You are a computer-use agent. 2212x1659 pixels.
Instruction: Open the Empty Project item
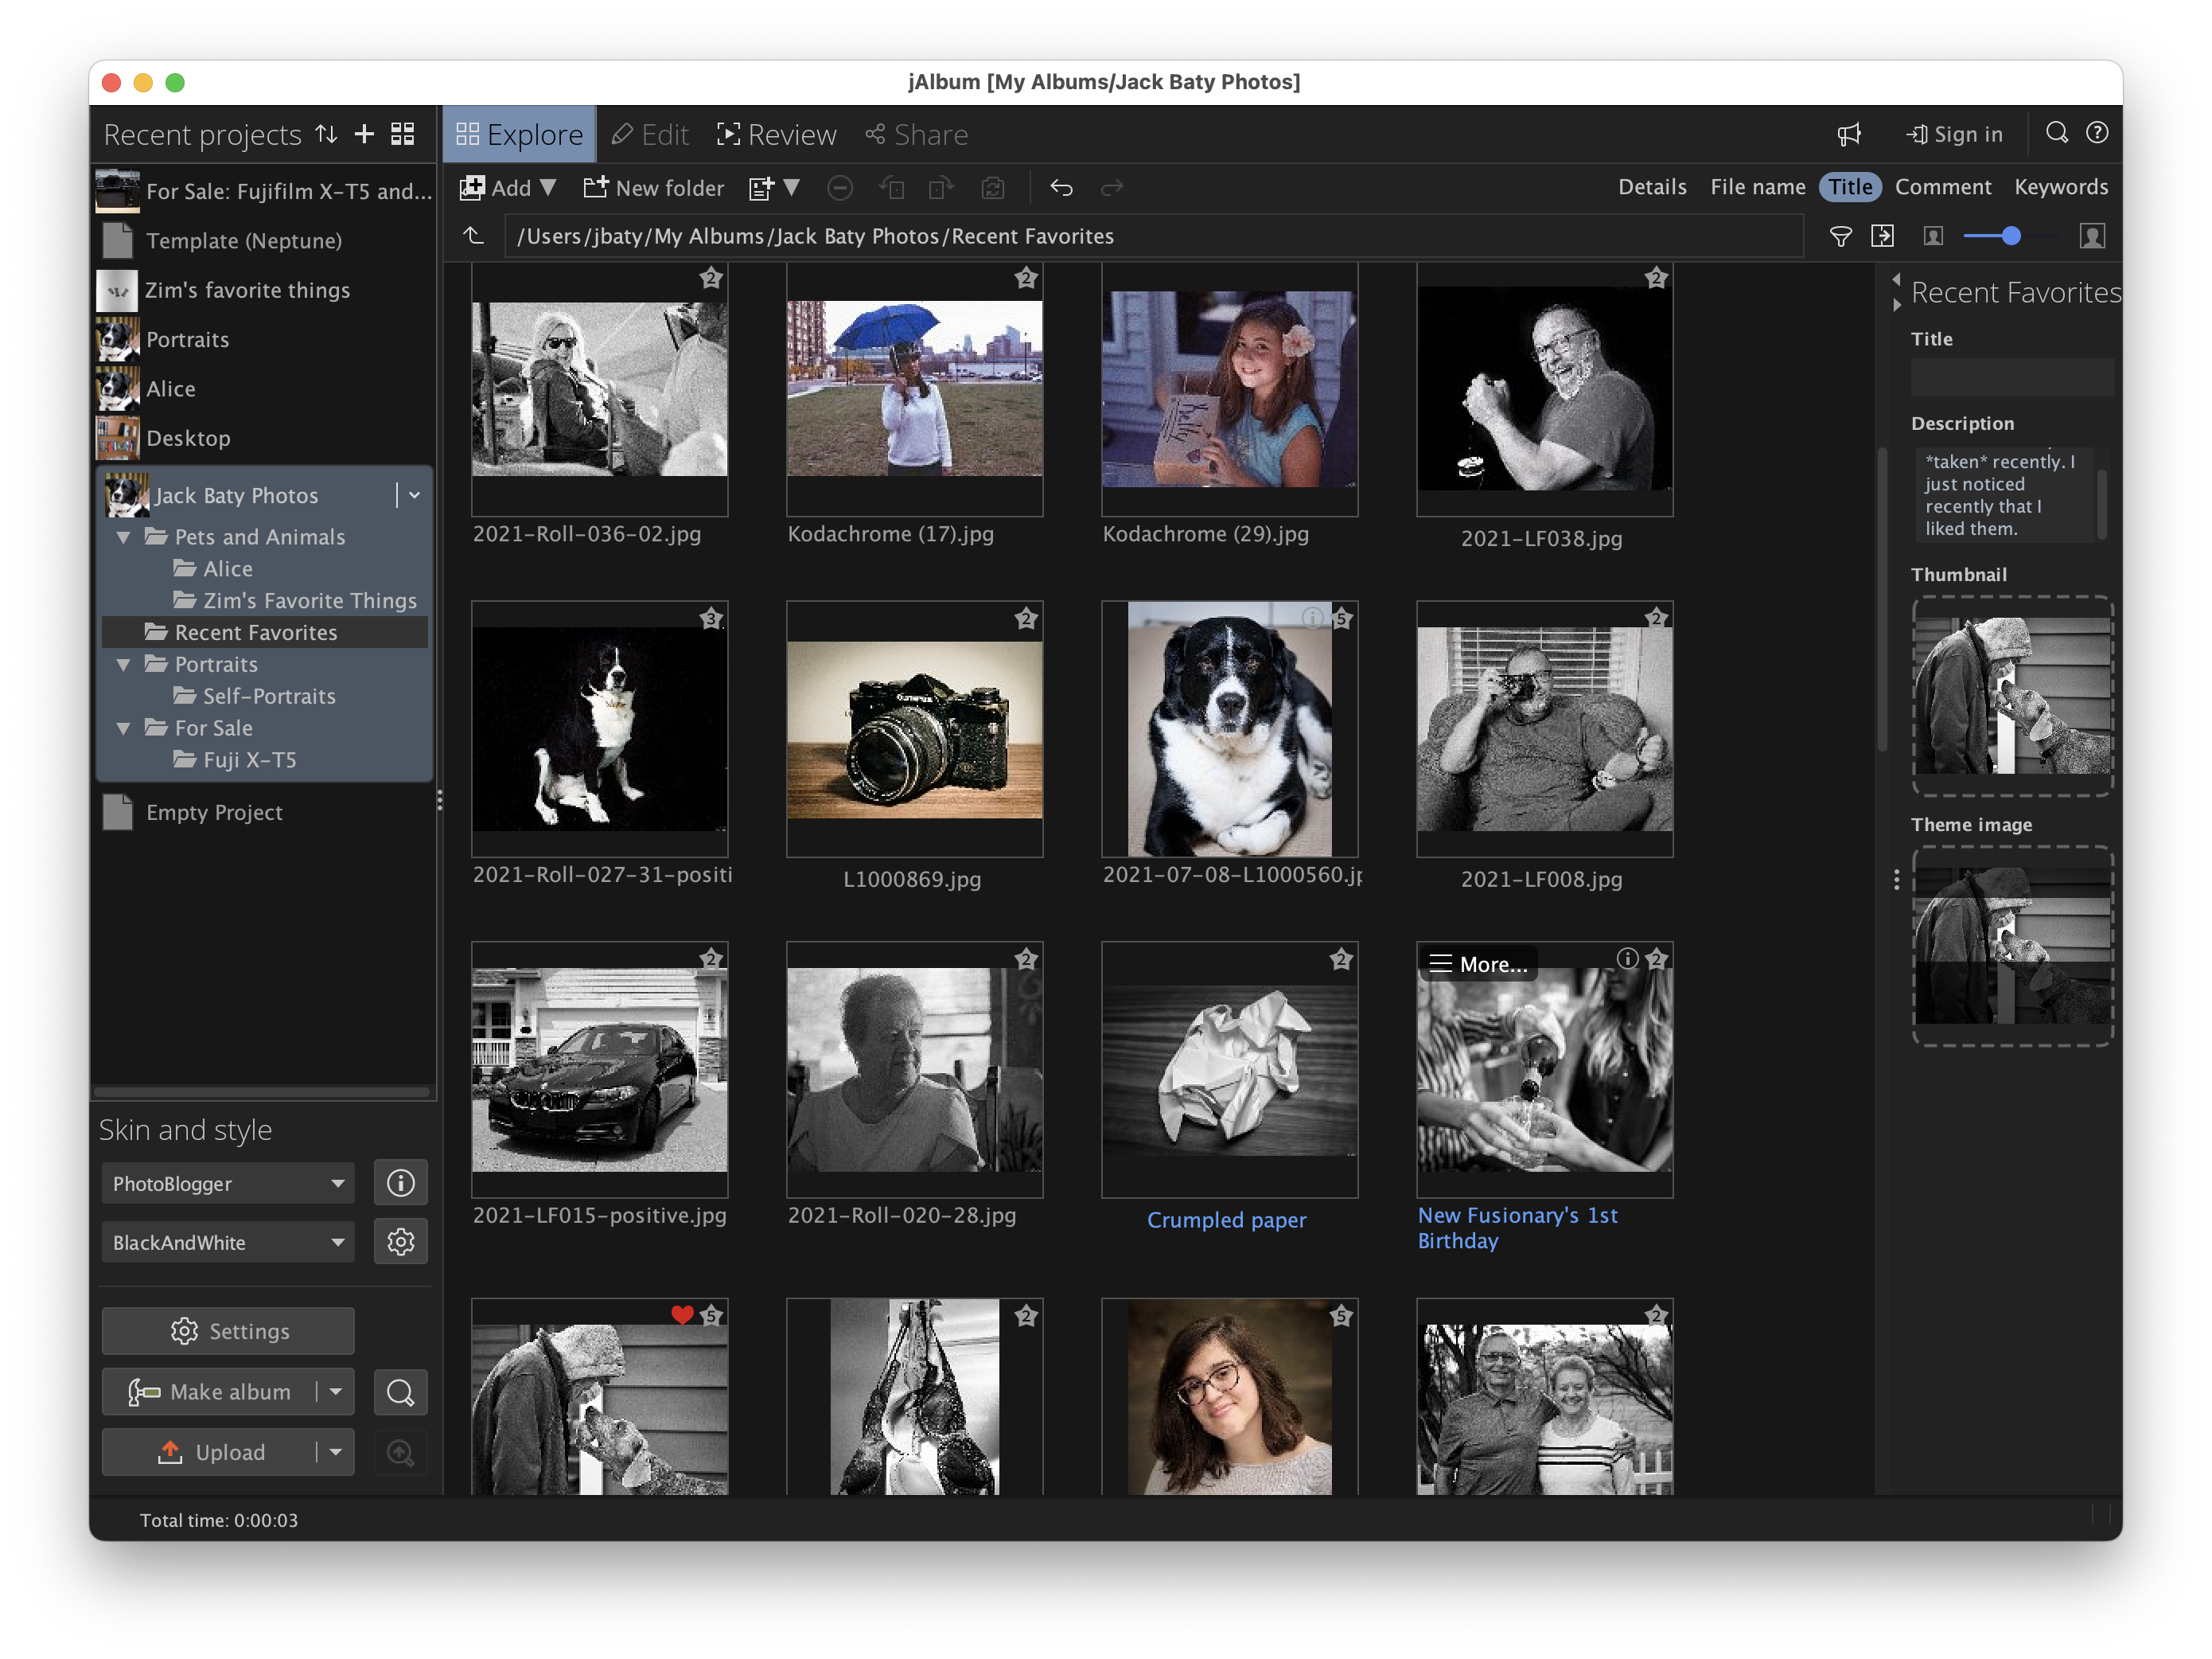tap(214, 813)
